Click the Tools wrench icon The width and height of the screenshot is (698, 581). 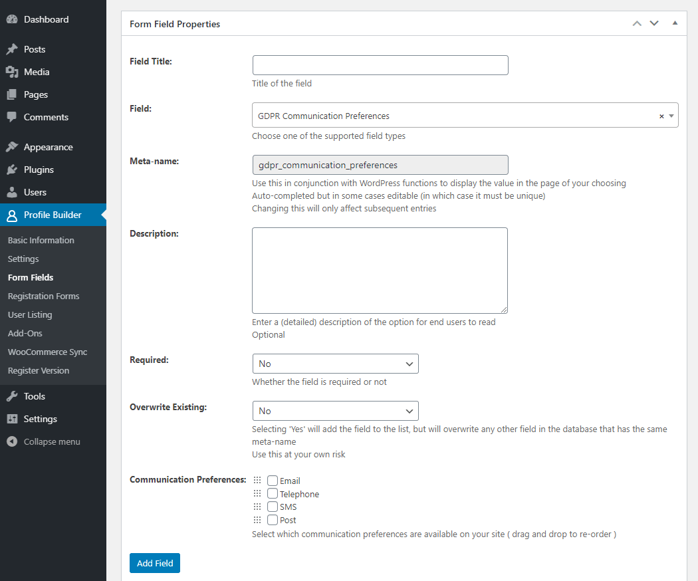click(x=12, y=396)
